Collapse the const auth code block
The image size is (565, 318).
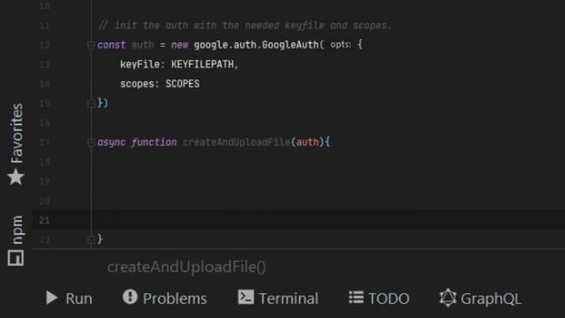point(91,45)
